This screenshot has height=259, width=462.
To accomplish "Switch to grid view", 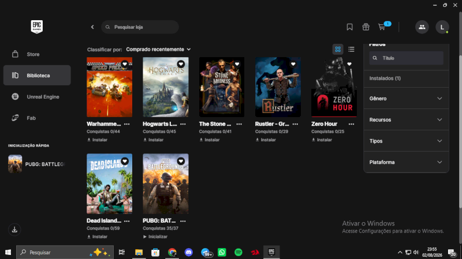I will click(338, 50).
